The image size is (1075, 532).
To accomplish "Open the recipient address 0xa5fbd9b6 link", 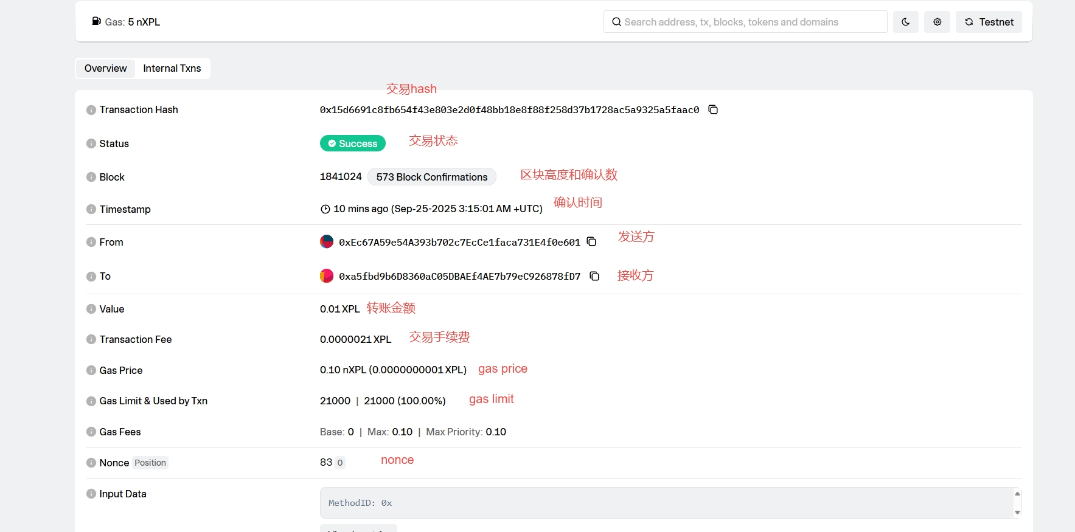I will click(459, 276).
